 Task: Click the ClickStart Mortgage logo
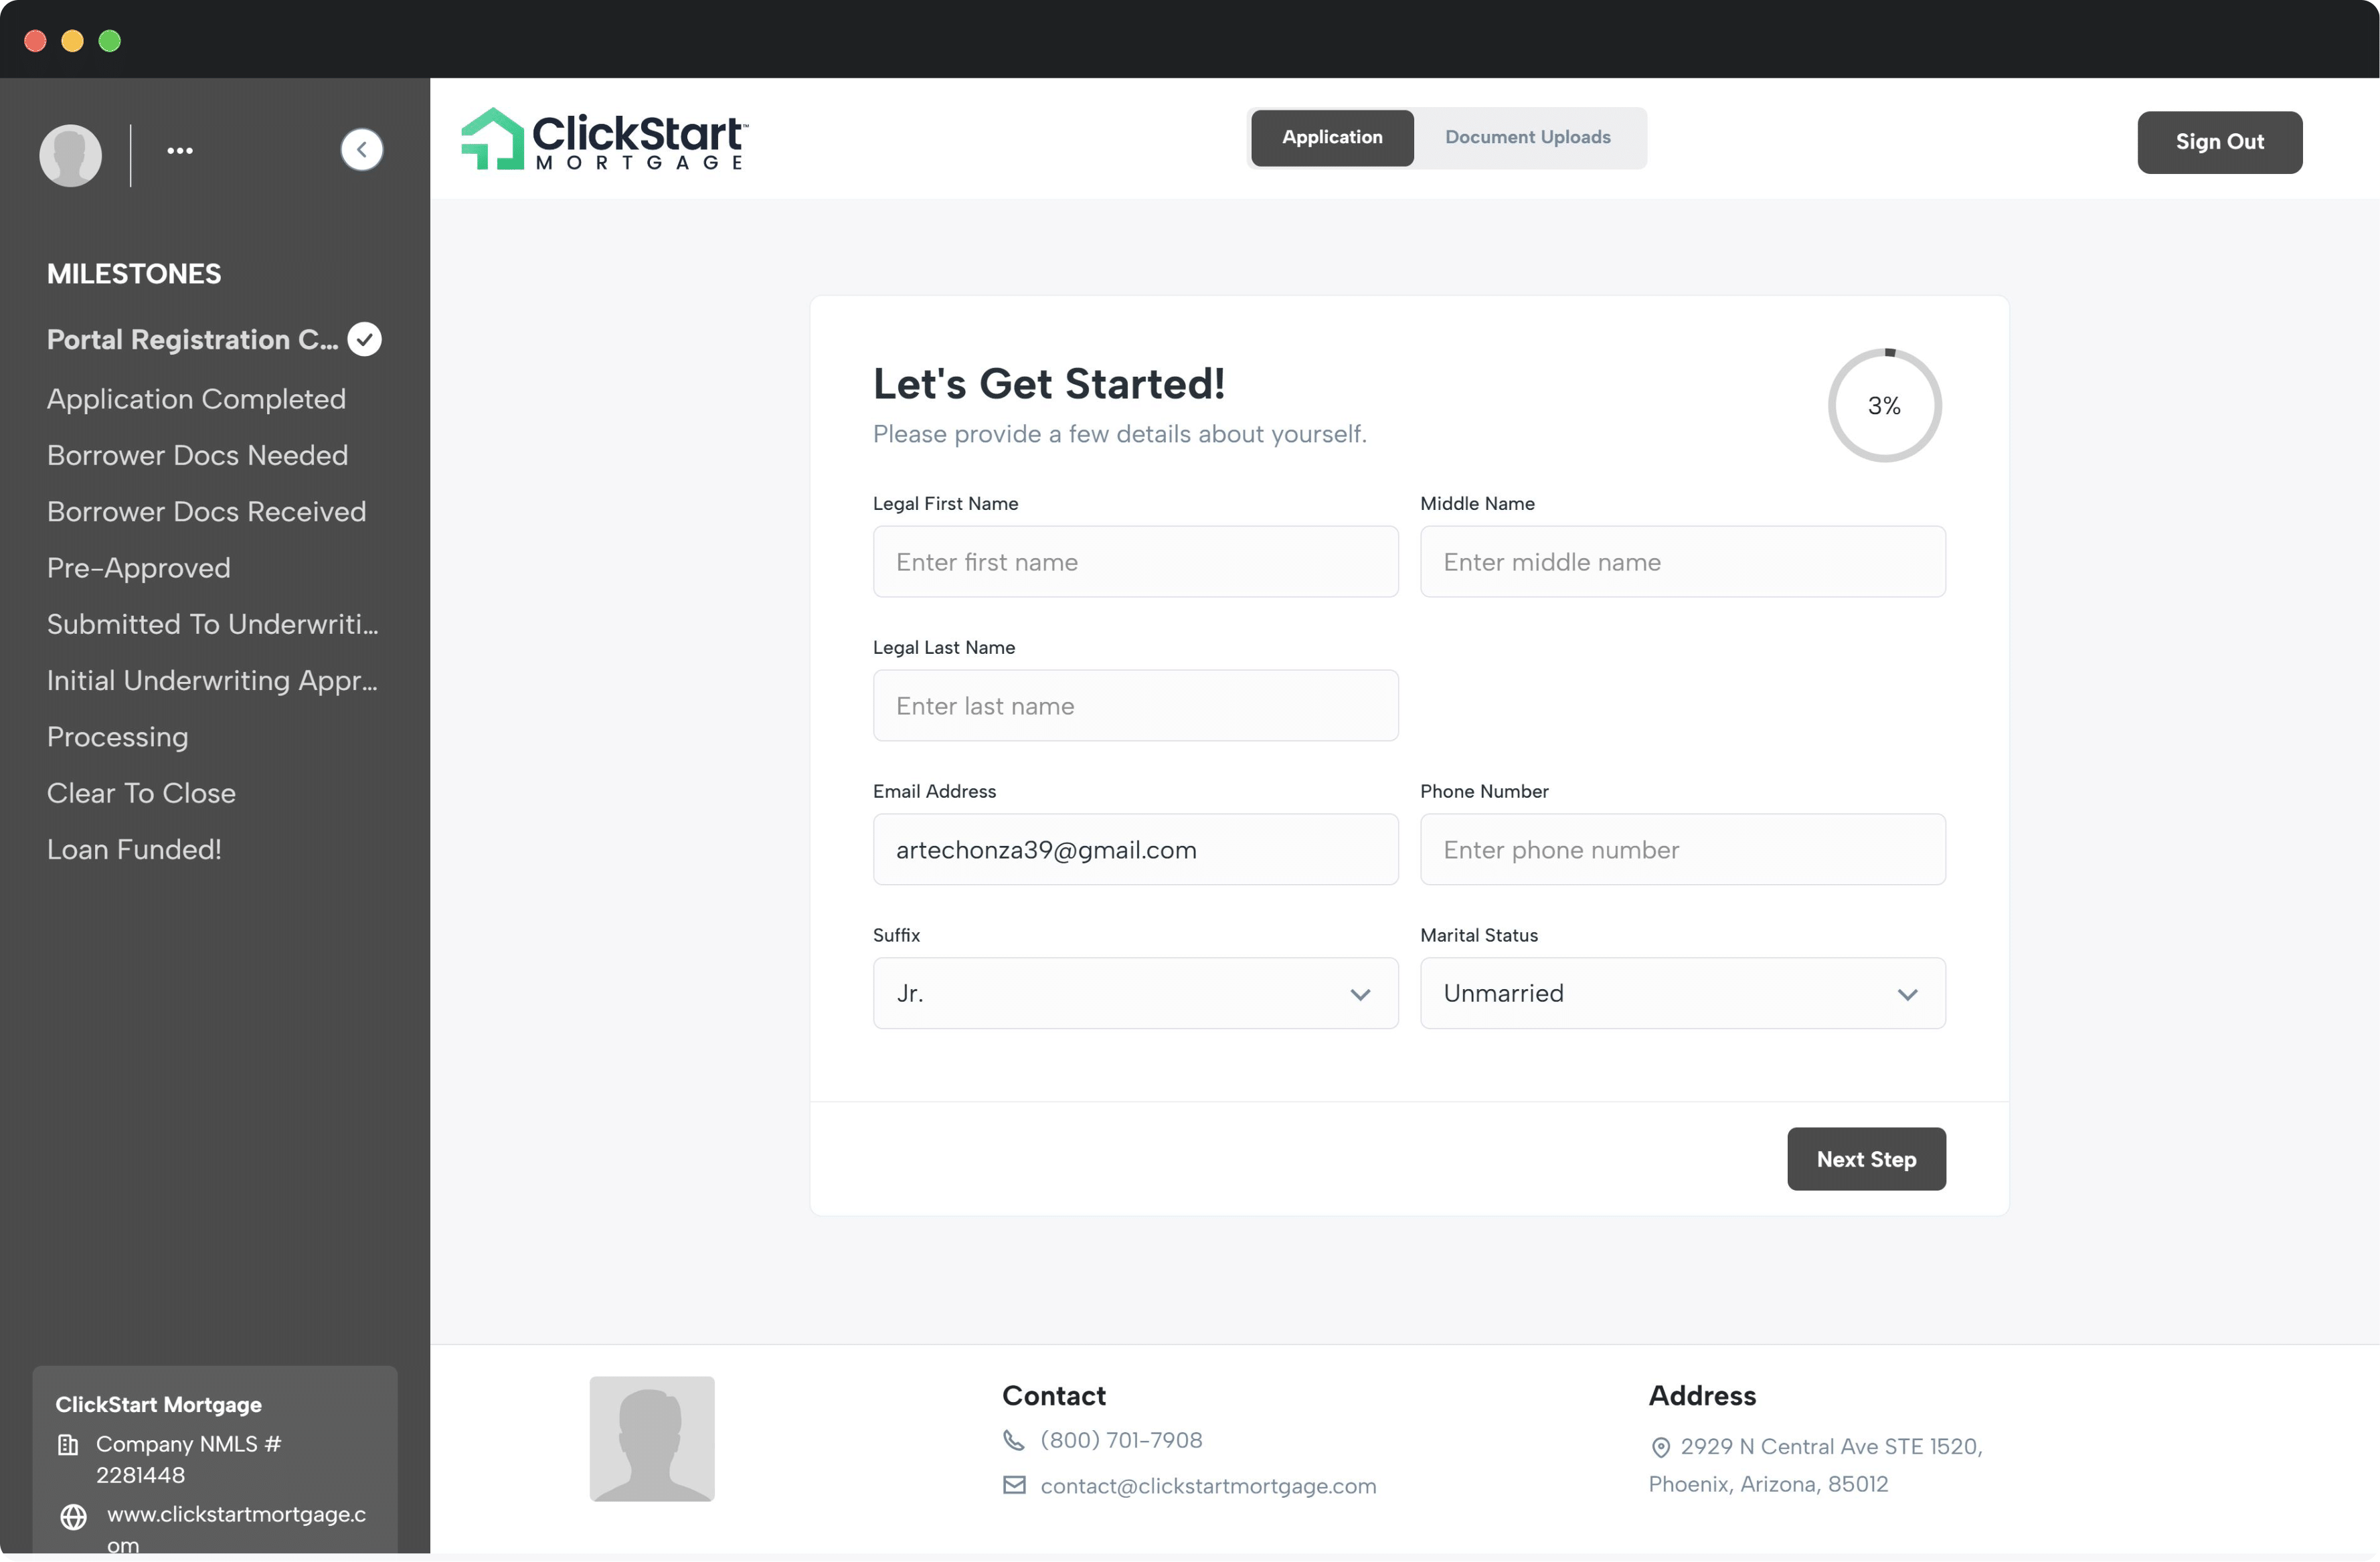coord(603,139)
